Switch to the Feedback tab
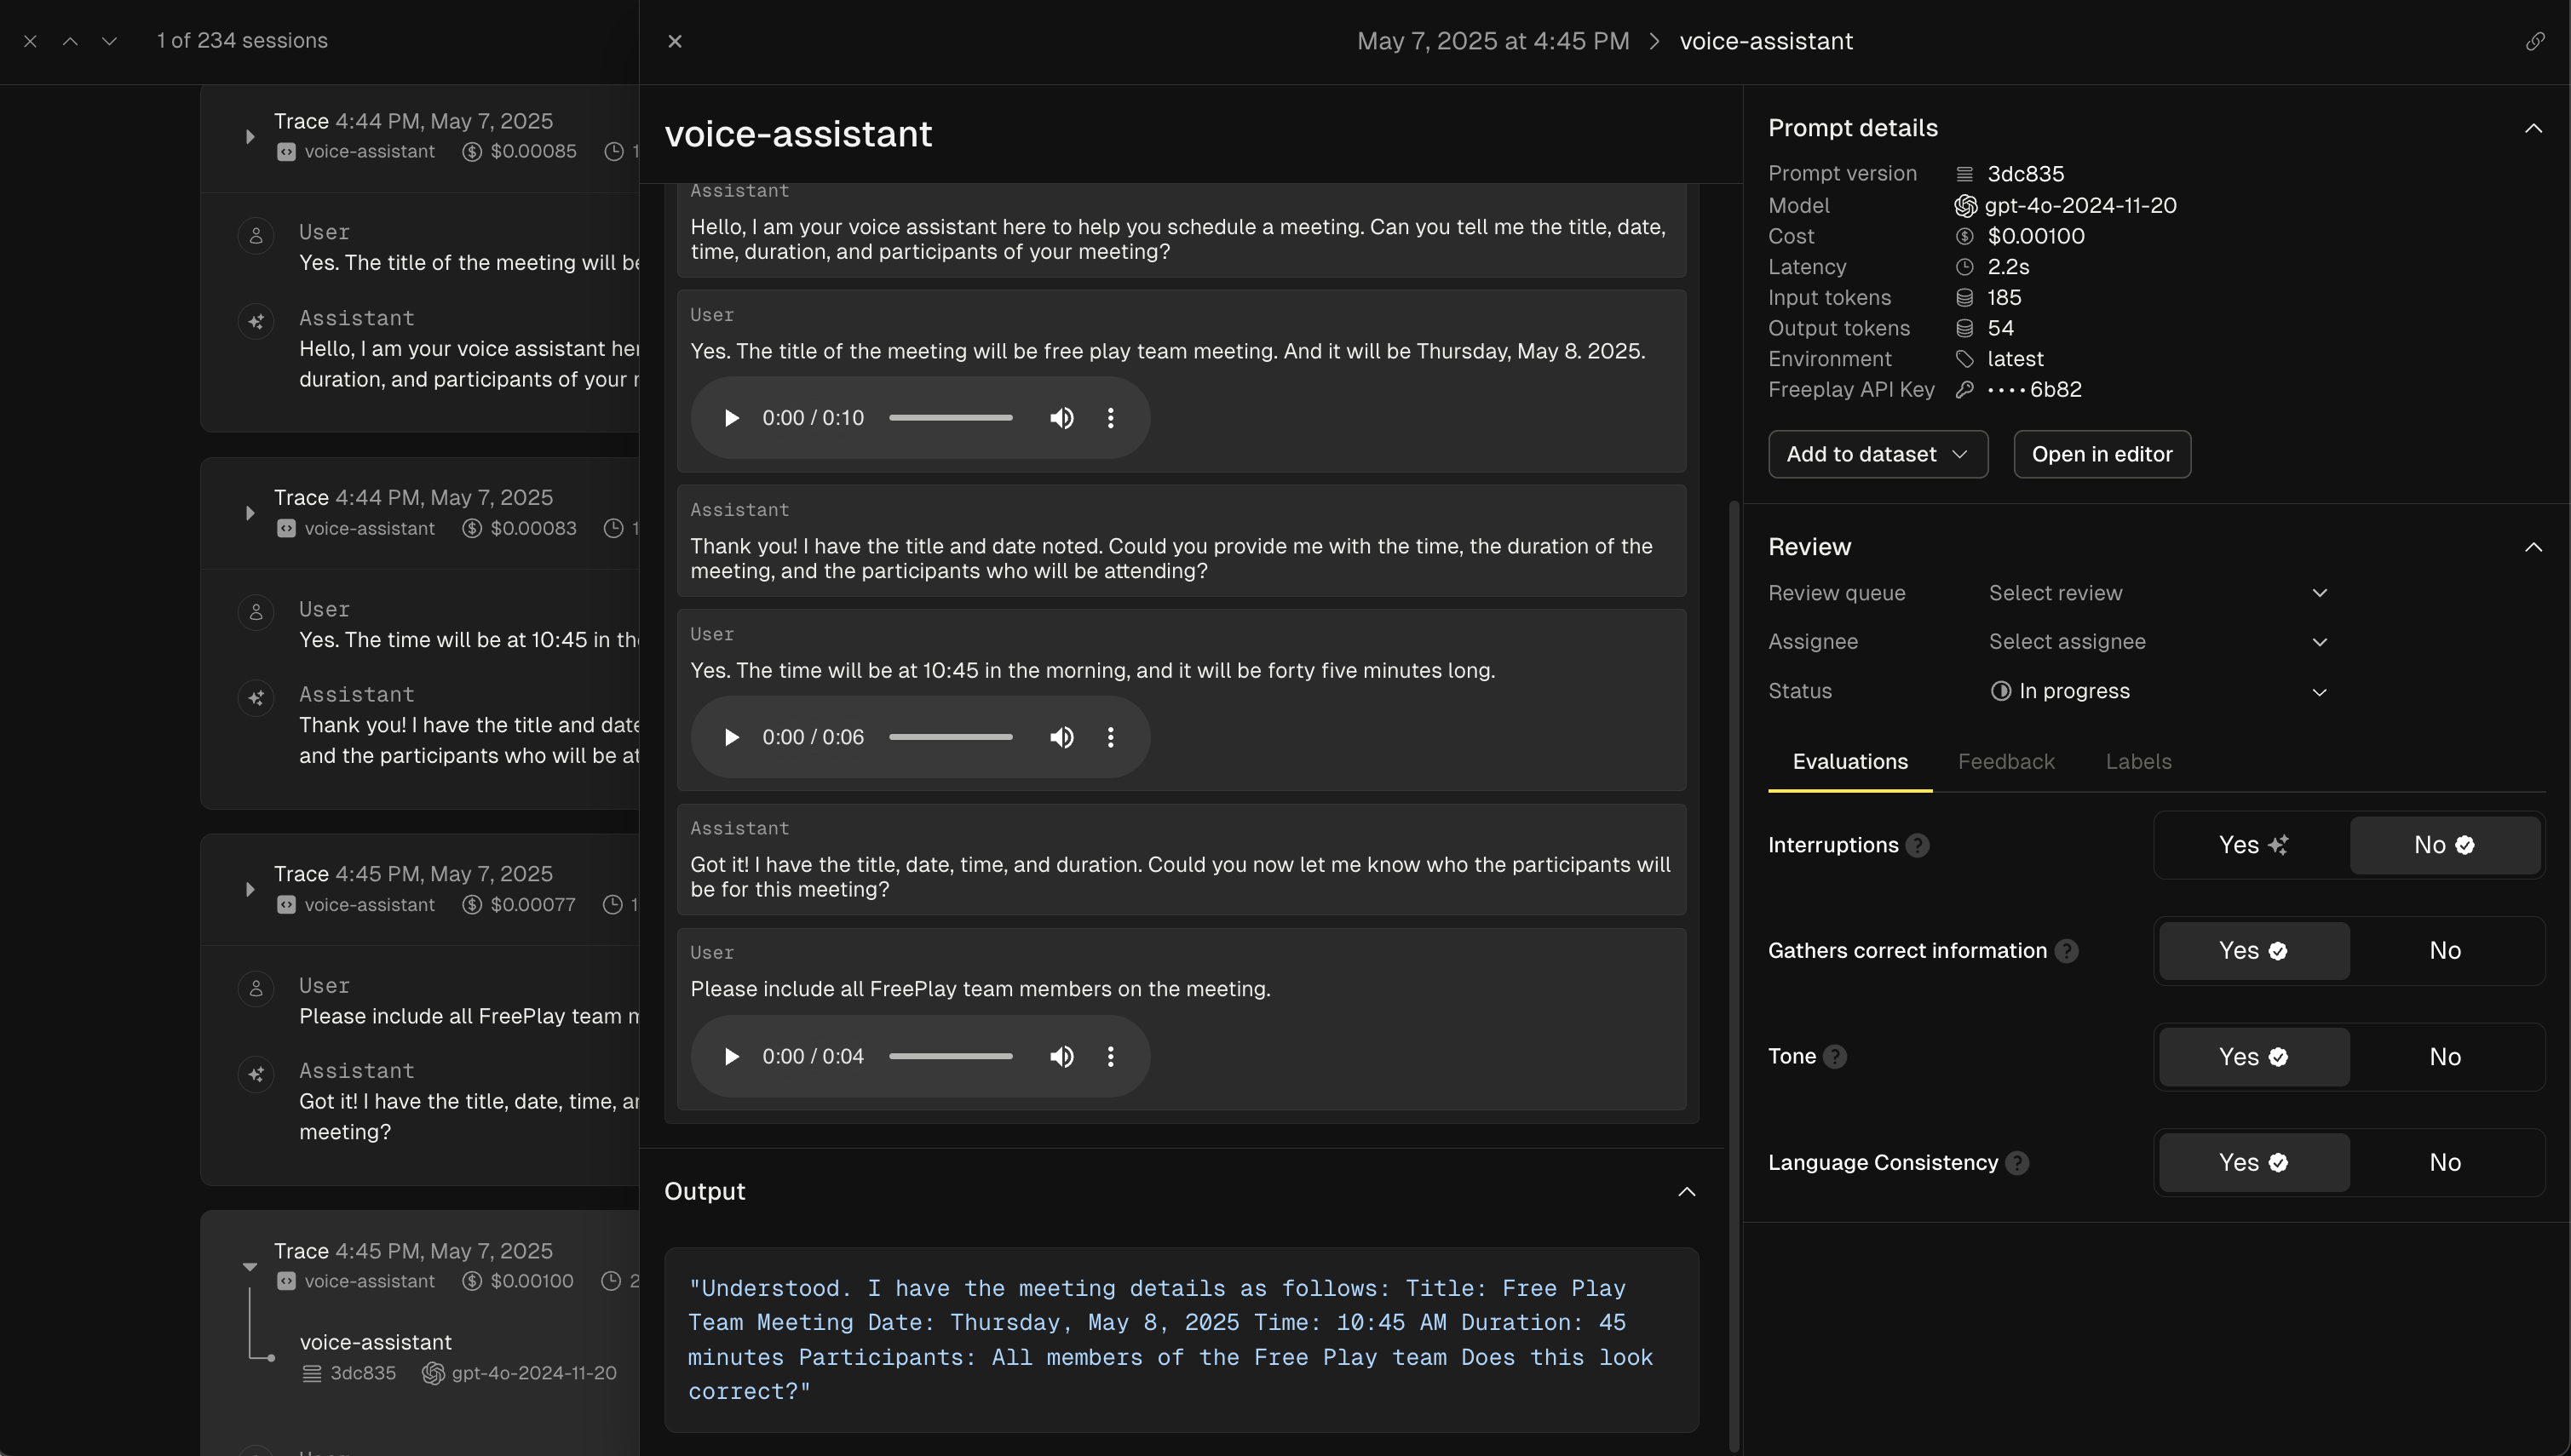 (2004, 762)
